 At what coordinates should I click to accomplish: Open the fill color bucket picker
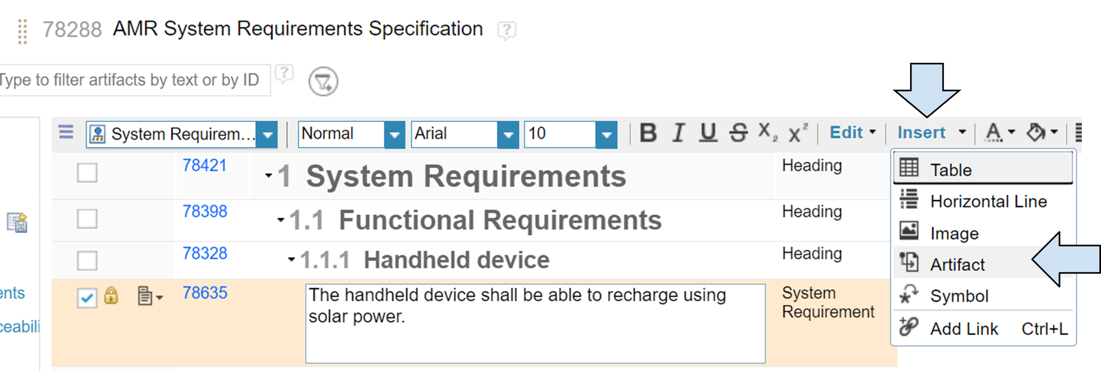coord(1042,133)
